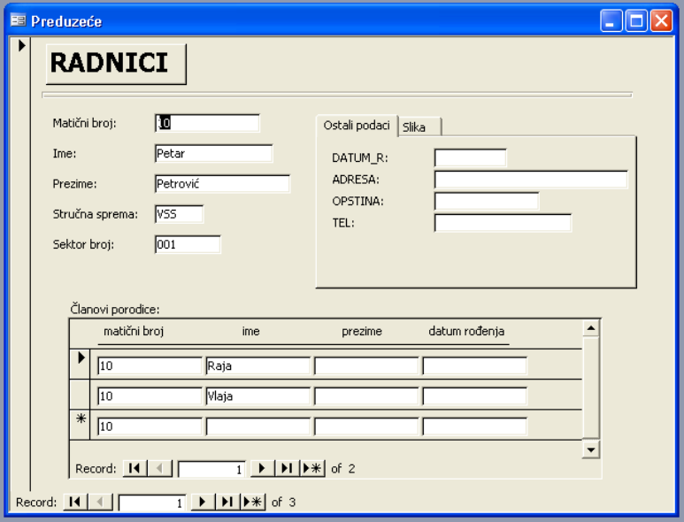Switch to Ostali podaci tab

click(x=356, y=127)
